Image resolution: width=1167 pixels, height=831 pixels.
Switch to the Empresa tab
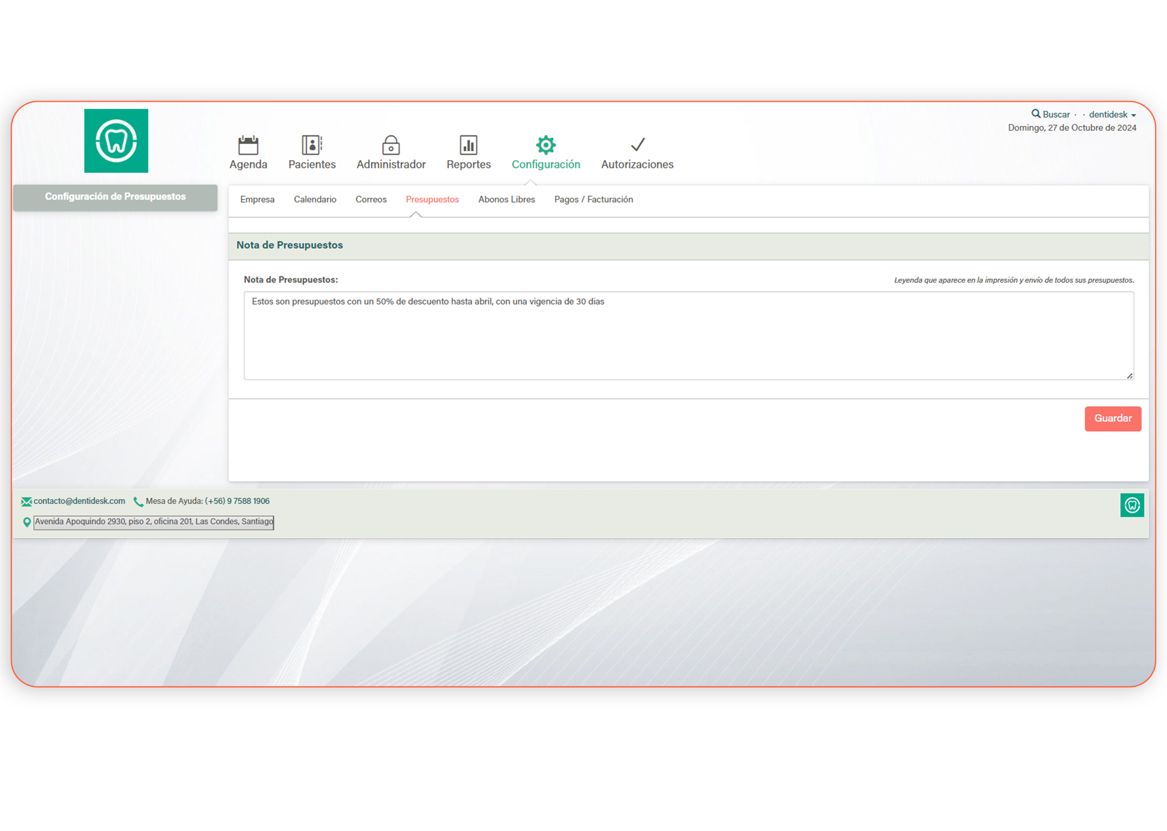(x=257, y=200)
